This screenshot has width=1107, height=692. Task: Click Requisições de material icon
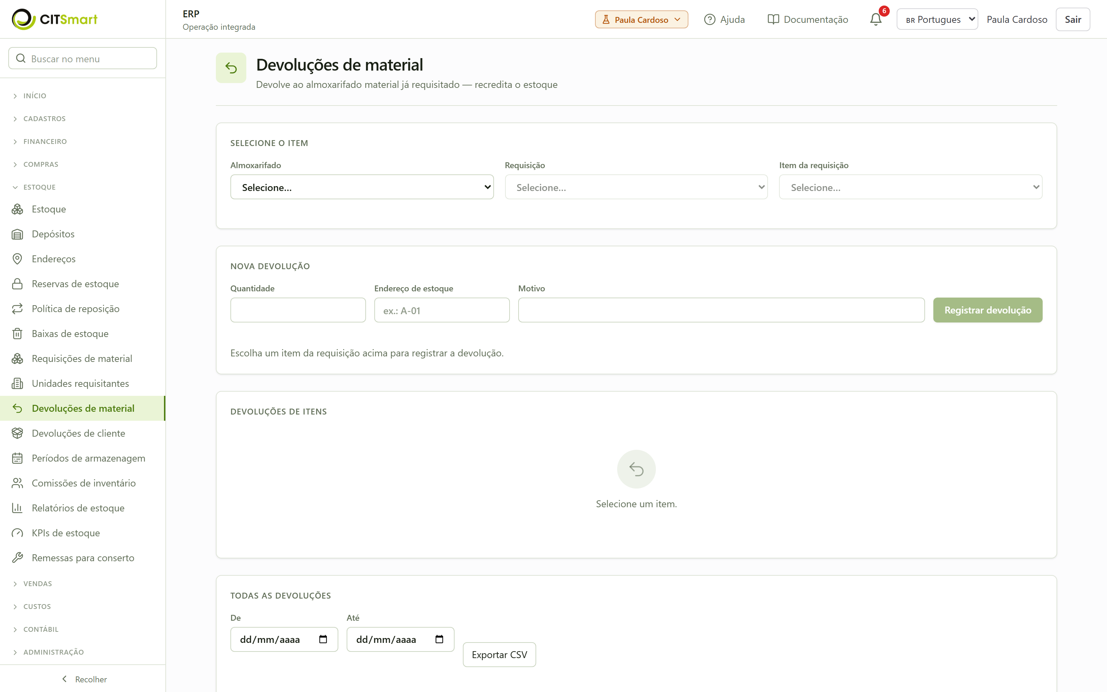point(17,359)
